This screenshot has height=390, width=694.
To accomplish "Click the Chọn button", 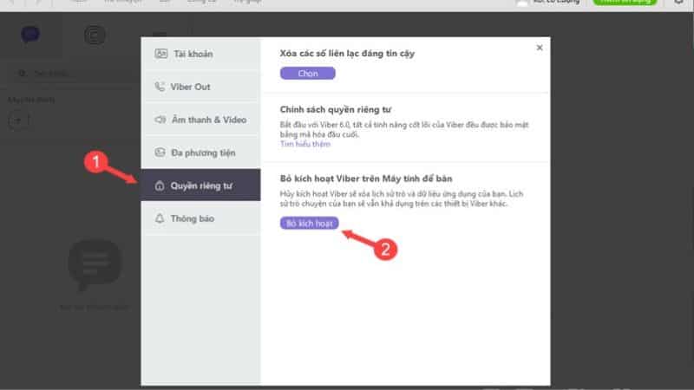I will 308,74.
